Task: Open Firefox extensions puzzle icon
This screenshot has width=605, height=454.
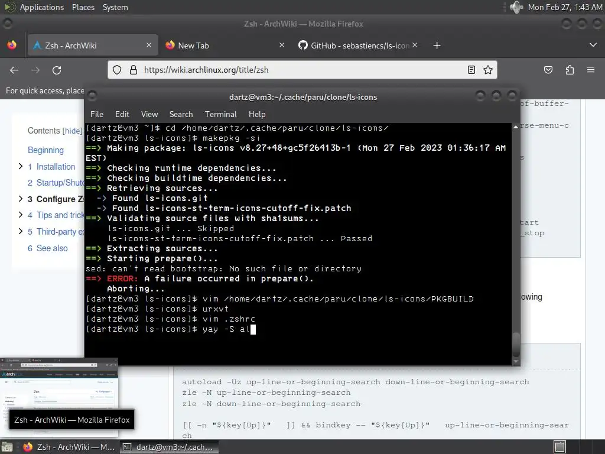Action: [570, 70]
